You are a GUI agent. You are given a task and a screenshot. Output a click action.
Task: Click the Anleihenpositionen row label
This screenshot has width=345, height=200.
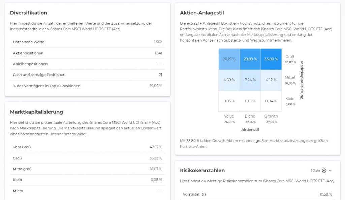click(x=30, y=64)
